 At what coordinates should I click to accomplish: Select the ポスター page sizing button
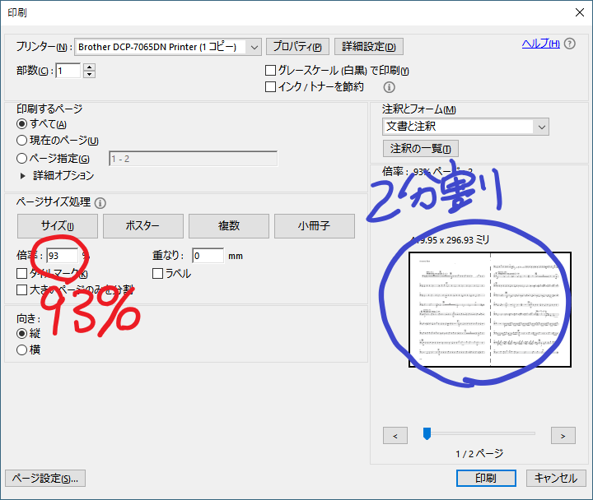pyautogui.click(x=143, y=226)
